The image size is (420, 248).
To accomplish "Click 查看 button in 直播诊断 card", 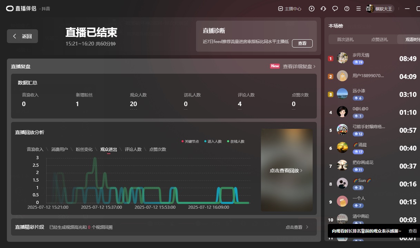I will click(302, 43).
